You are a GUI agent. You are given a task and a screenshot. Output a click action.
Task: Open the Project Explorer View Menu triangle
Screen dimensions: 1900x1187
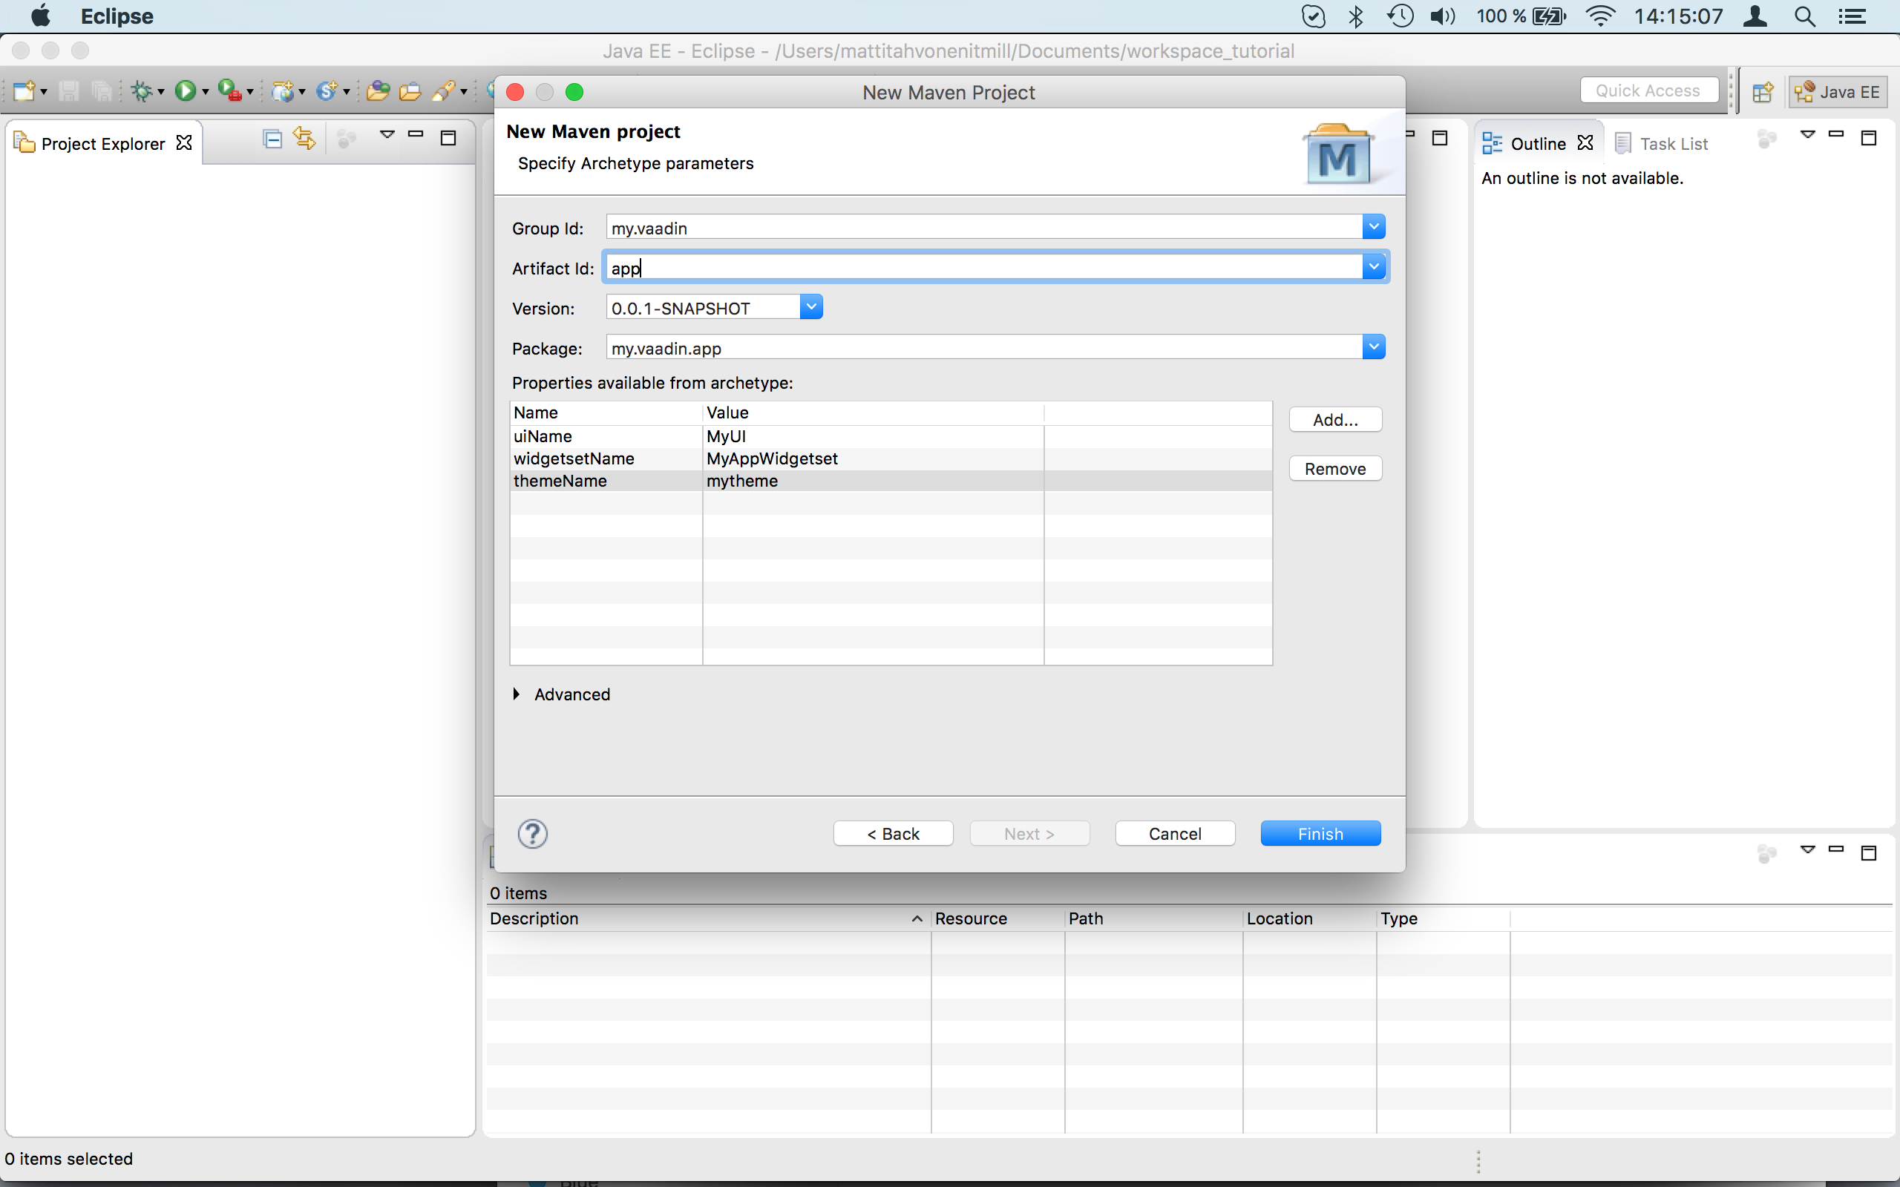[387, 134]
